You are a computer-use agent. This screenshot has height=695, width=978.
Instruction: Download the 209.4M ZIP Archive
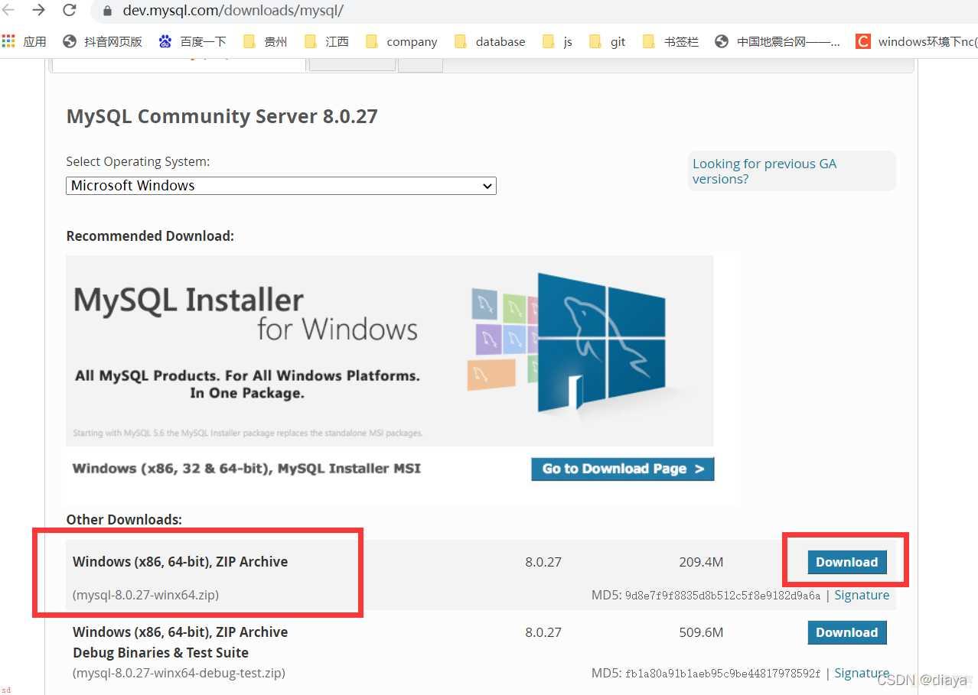846,562
